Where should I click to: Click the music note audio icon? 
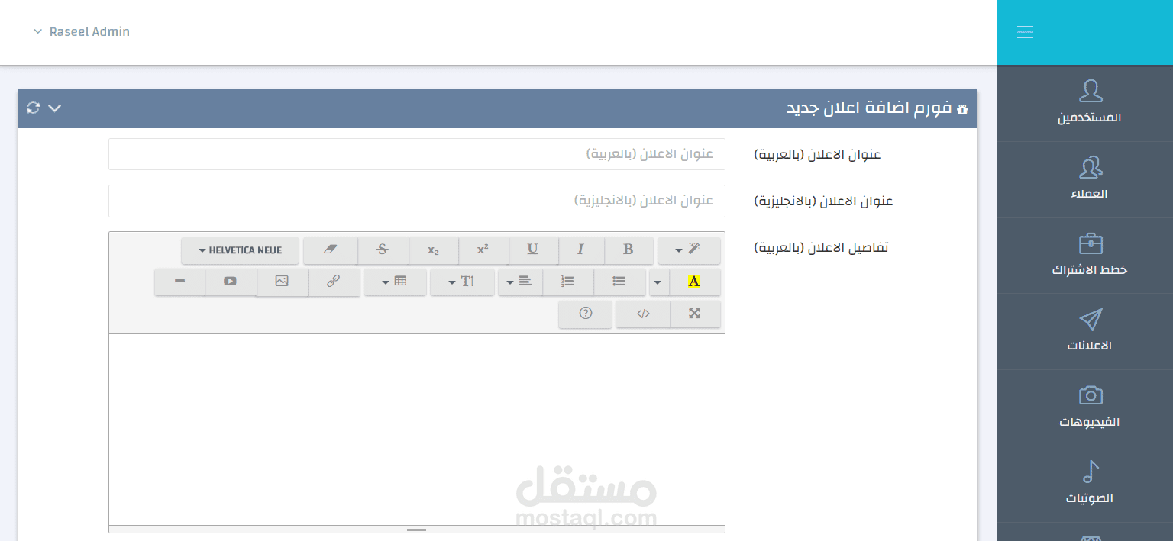click(1091, 472)
